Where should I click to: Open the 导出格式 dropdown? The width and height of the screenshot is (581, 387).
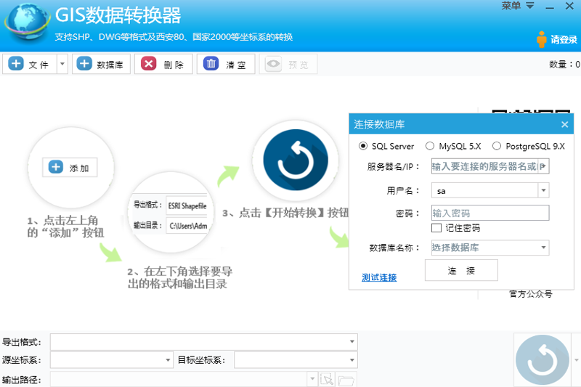pos(204,341)
